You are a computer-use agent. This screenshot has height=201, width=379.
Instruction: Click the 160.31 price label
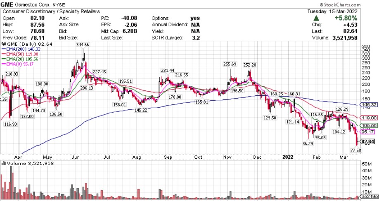[x=294, y=94]
